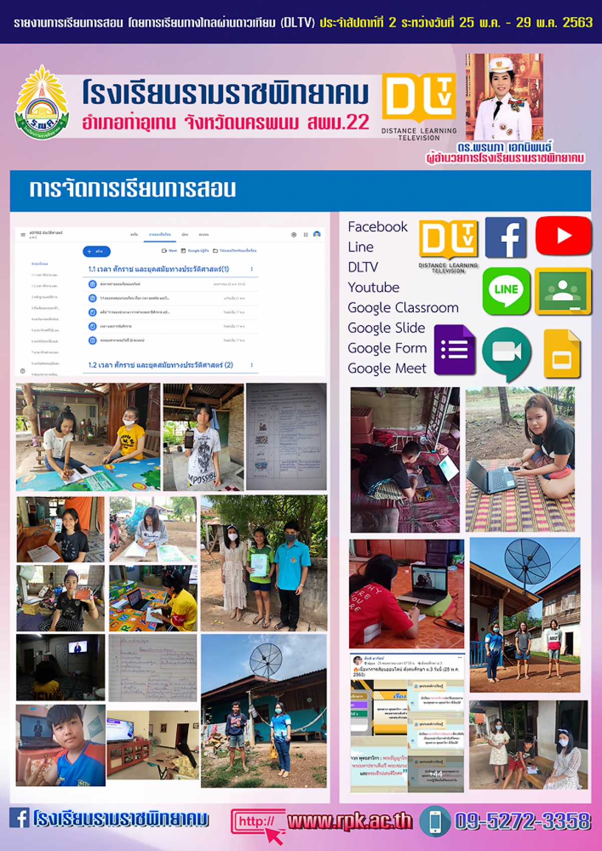Click the Facebook logo icon beside the DLTV logo
This screenshot has width=602, height=851.
(x=506, y=237)
